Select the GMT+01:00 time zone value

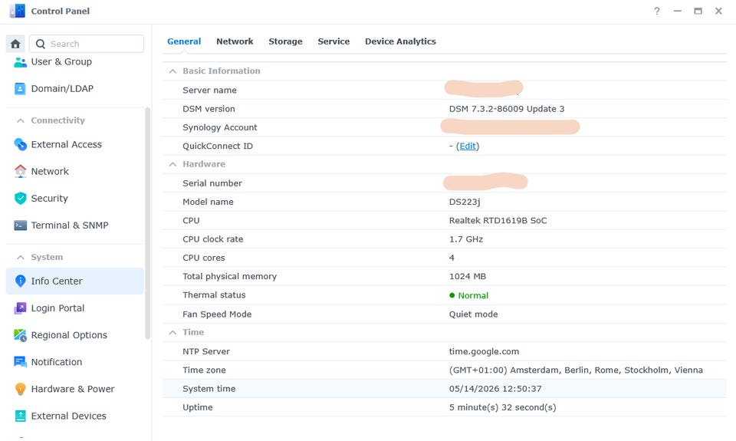[576, 370]
